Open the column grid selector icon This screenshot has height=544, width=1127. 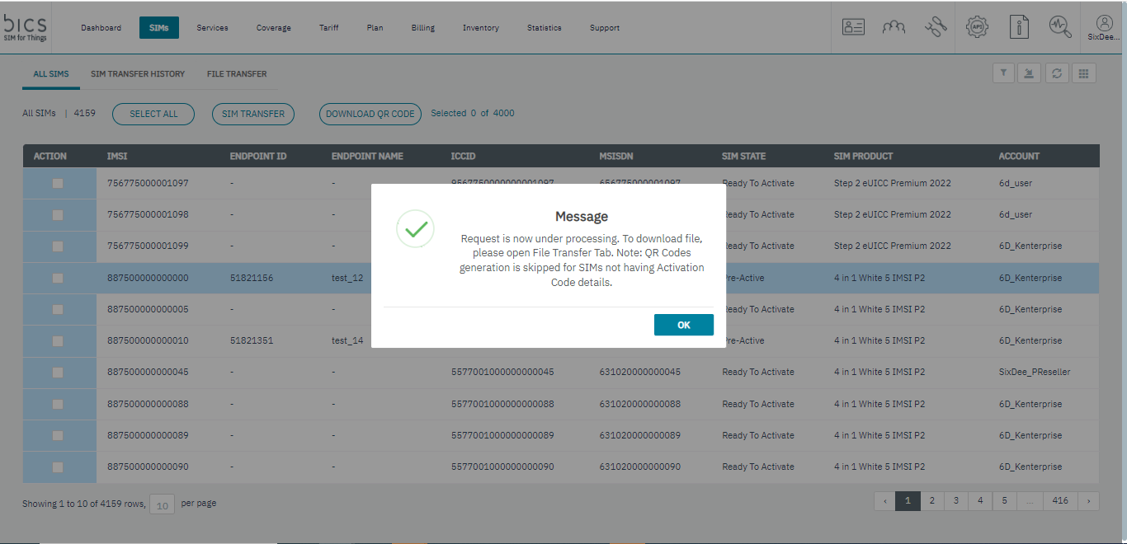(1083, 73)
